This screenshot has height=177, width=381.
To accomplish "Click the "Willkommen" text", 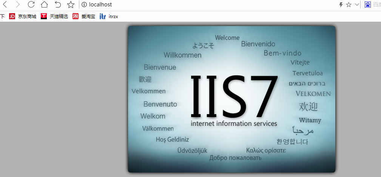I will tap(182, 55).
